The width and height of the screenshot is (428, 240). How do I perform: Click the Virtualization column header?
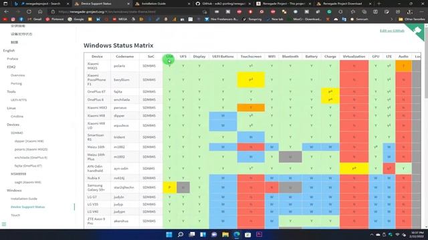pos(354,56)
